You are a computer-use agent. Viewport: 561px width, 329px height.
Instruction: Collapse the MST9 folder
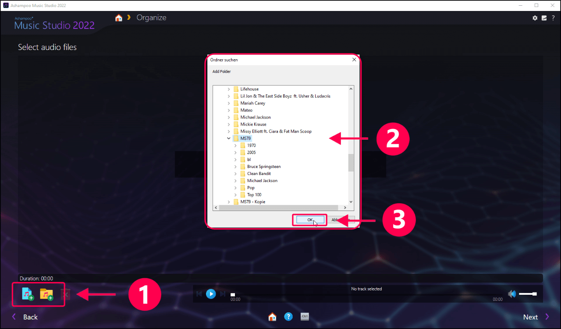coord(229,138)
